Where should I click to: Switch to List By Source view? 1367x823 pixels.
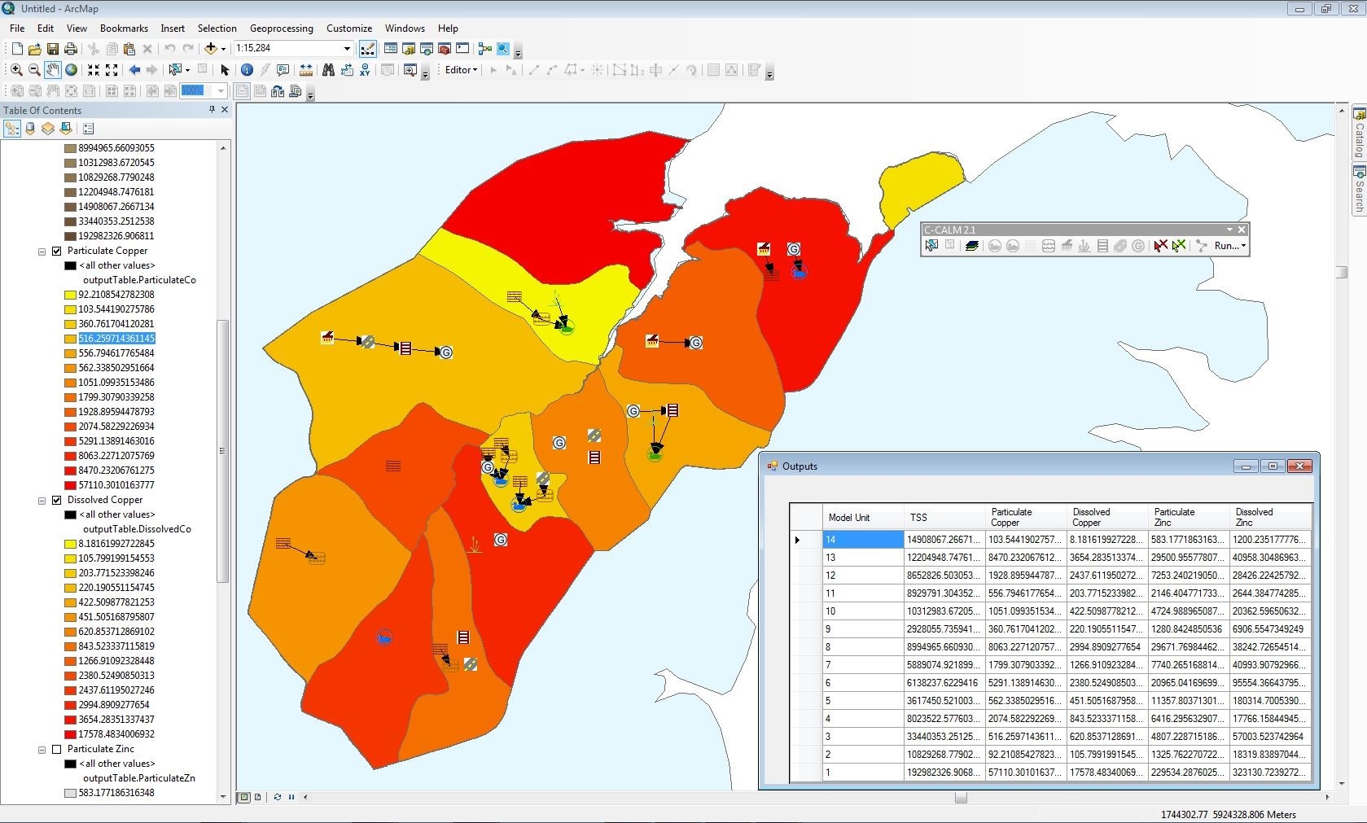coord(30,129)
